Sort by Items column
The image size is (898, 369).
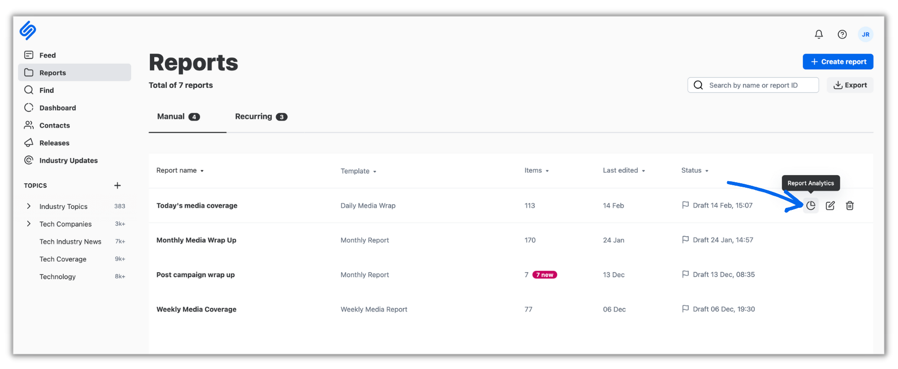pos(537,171)
